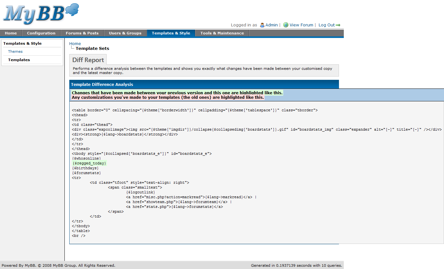Click the {$whosonline} code line
Image resolution: width=444 pixels, height=269 pixels.
[x=86, y=159]
